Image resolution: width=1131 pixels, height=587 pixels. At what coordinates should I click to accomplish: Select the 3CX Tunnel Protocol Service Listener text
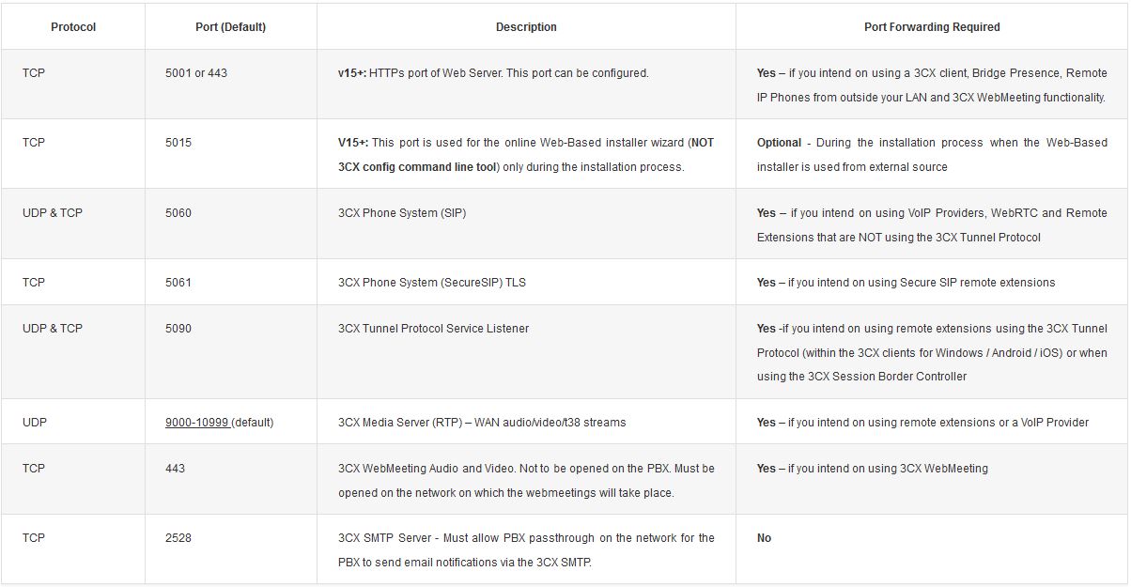433,329
